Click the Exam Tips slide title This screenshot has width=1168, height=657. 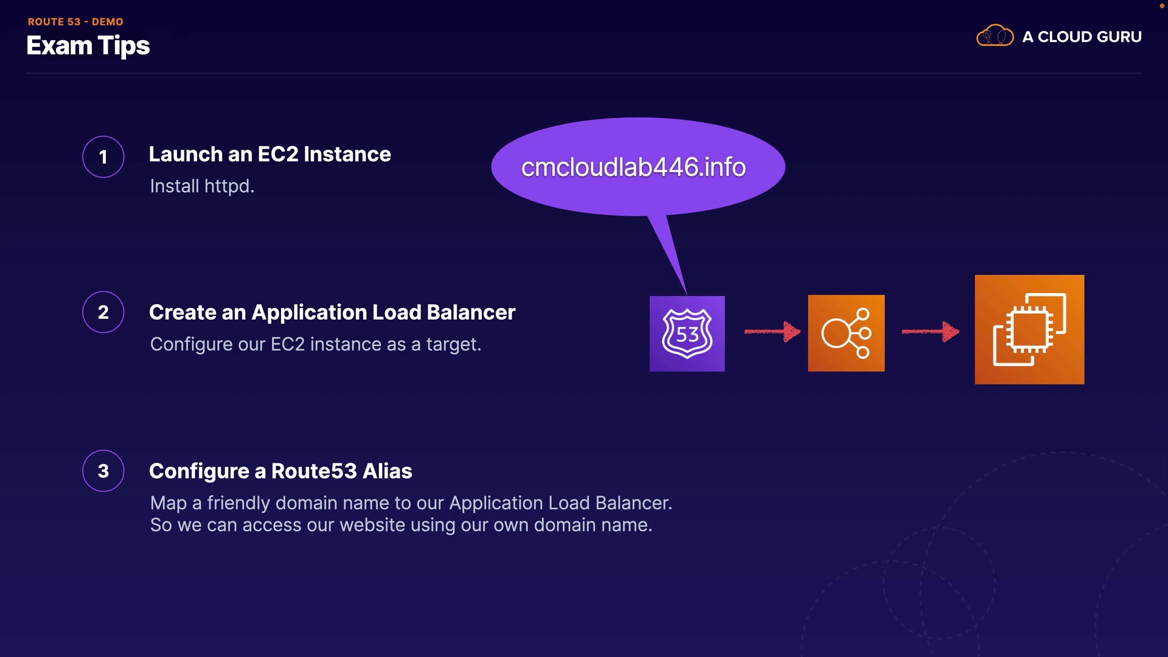coord(88,46)
